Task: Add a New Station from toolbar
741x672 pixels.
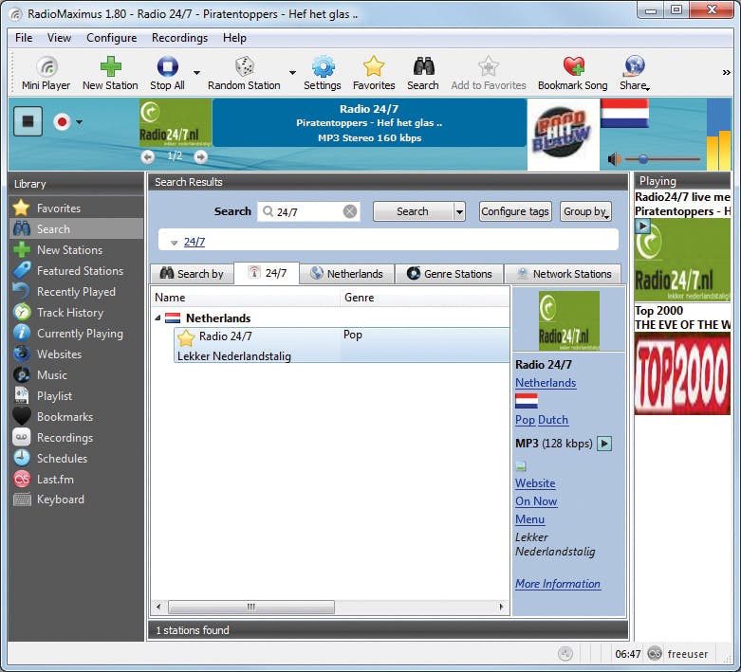Action: tap(110, 73)
